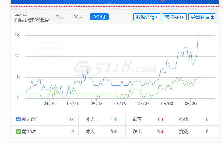This screenshot has height=143, width=223.
Task: Click the blue value 18 in 前20名 row
Action: [x=71, y=119]
